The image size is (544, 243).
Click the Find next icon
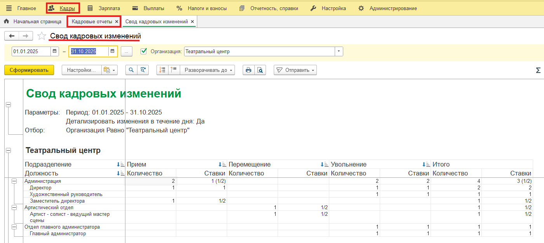point(143,70)
